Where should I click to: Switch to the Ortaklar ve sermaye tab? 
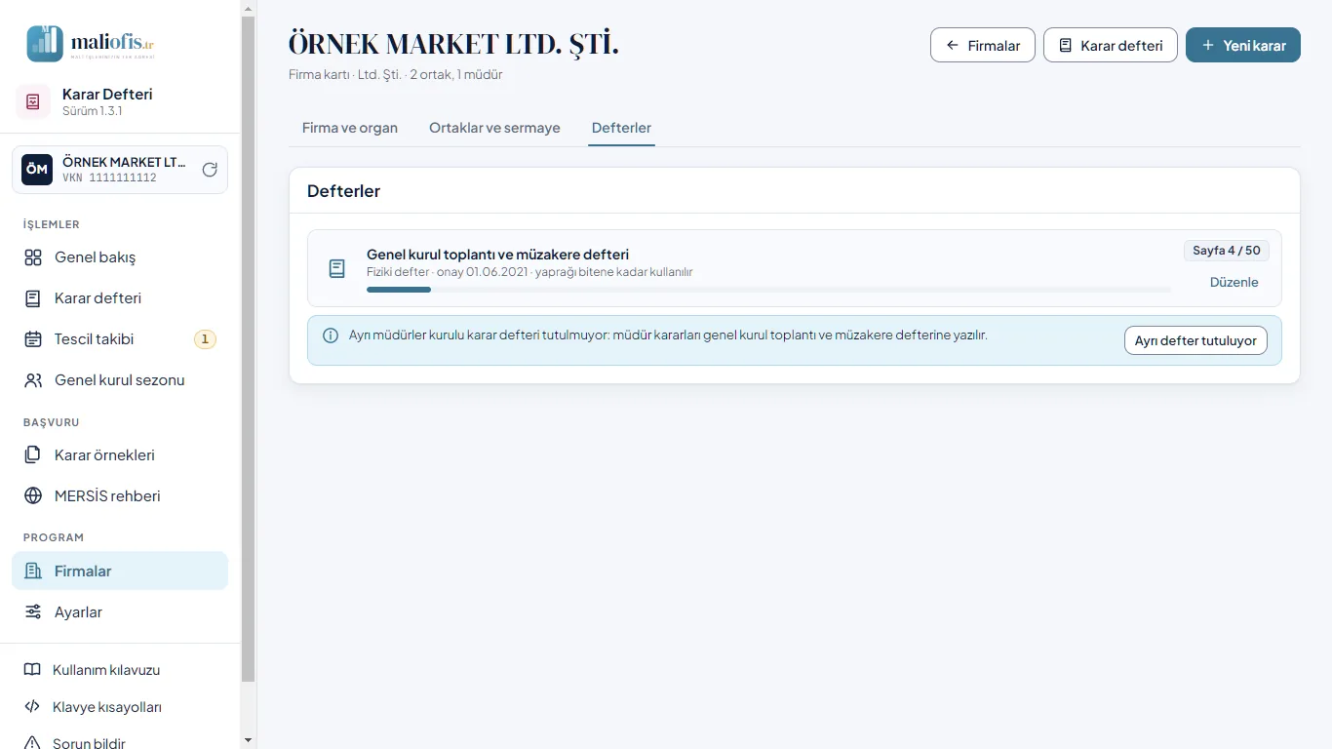point(494,128)
